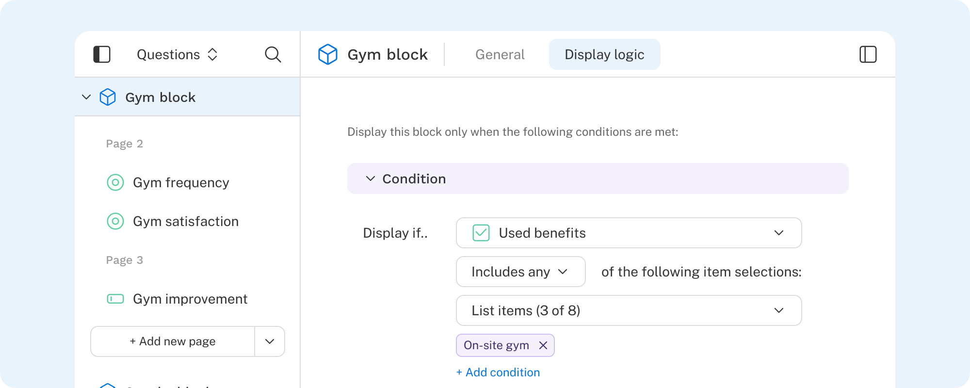
Task: Open the Used benefits question dropdown
Action: [778, 233]
